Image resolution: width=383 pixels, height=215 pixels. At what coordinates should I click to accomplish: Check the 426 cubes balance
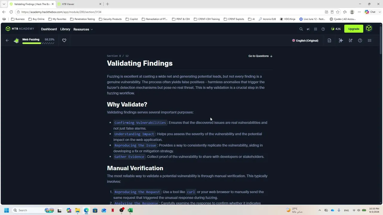point(336,29)
